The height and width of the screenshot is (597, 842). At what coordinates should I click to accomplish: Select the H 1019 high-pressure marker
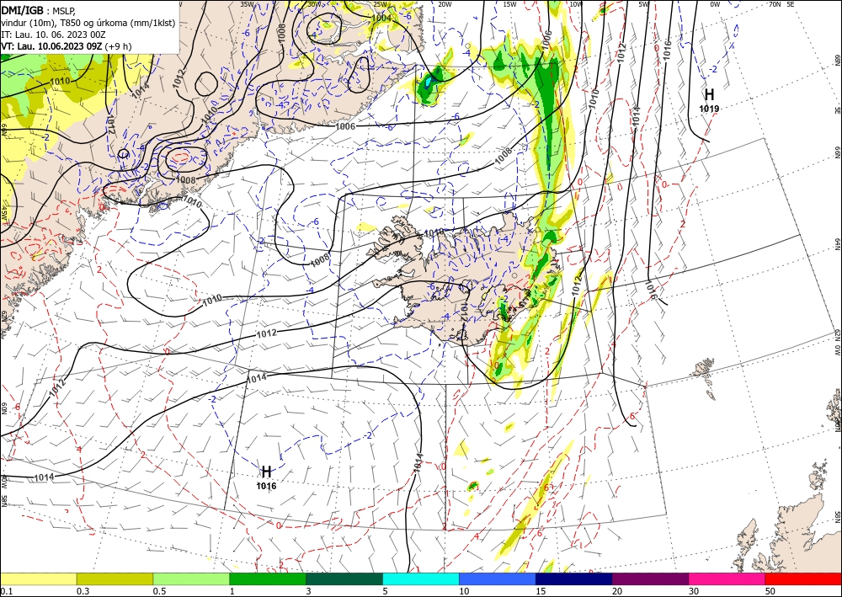[x=709, y=100]
